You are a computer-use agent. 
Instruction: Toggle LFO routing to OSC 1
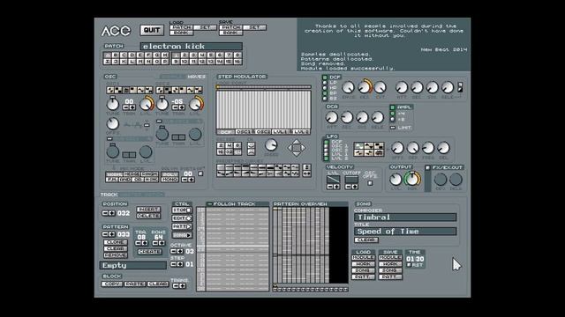point(326,146)
